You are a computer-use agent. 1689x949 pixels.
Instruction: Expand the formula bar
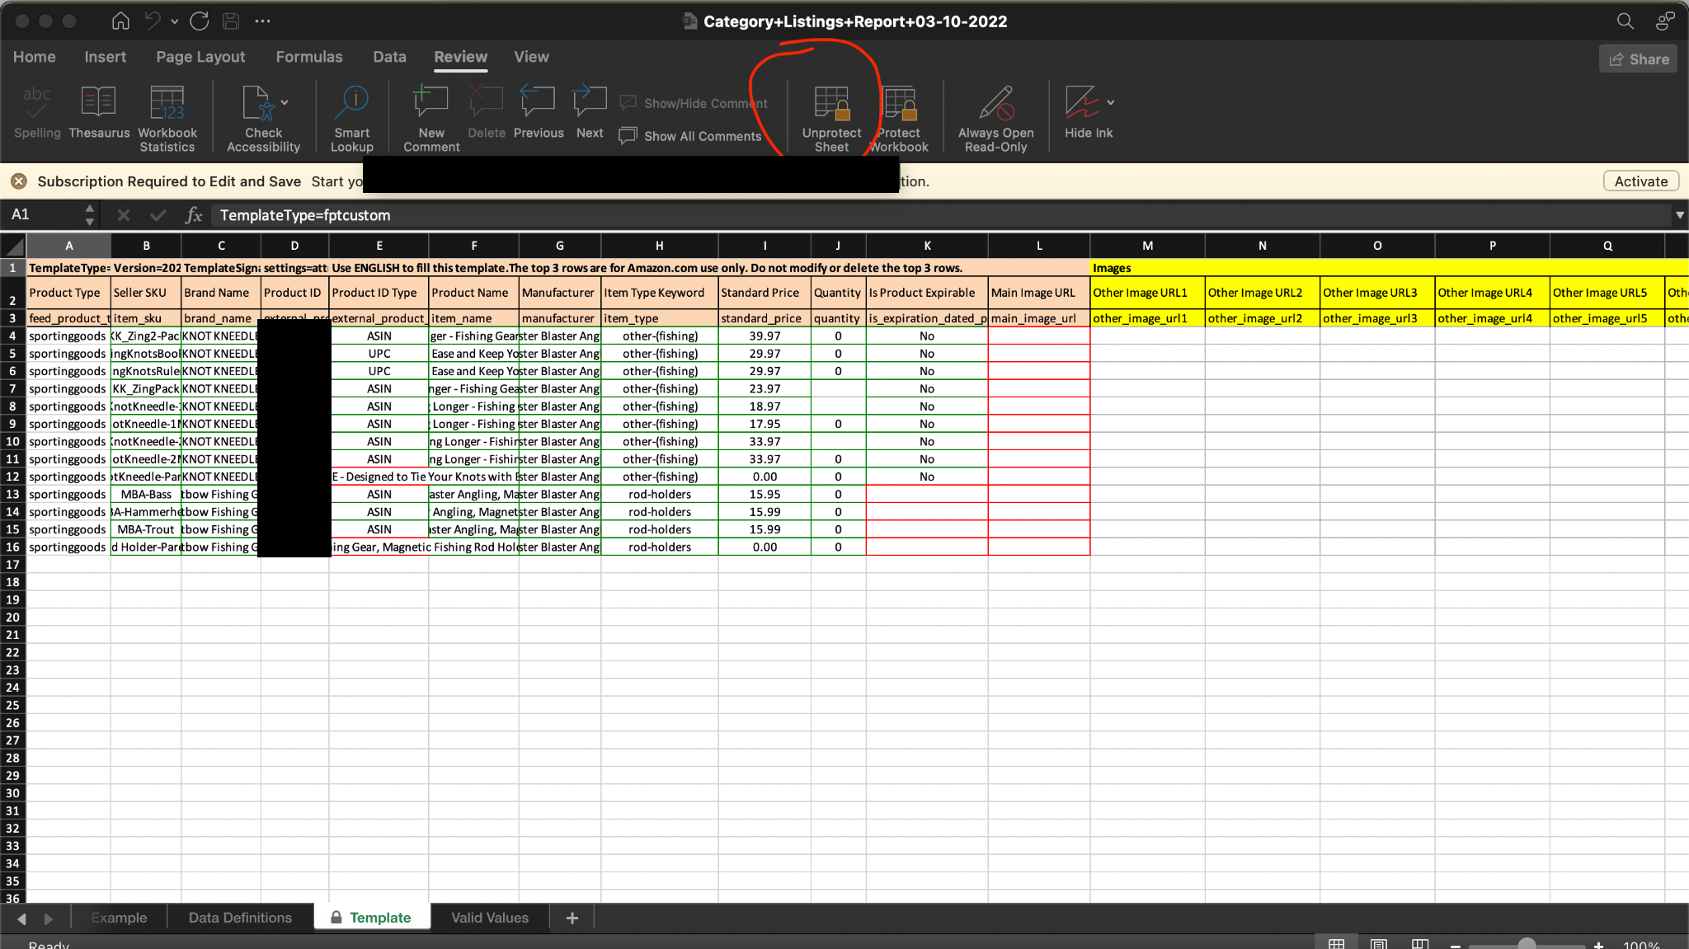point(1679,215)
